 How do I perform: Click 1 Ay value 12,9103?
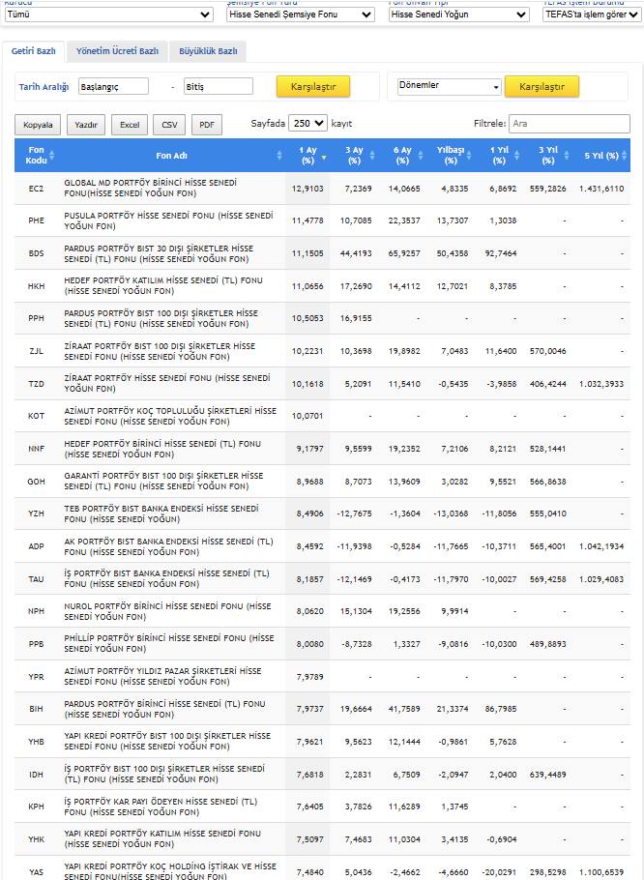pos(307,189)
